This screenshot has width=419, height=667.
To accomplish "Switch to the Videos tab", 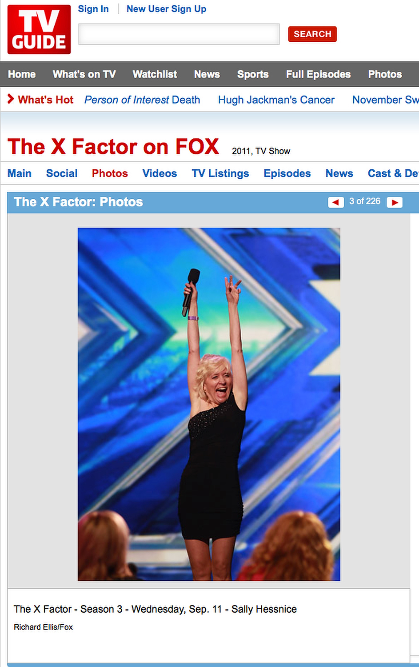I will click(160, 173).
